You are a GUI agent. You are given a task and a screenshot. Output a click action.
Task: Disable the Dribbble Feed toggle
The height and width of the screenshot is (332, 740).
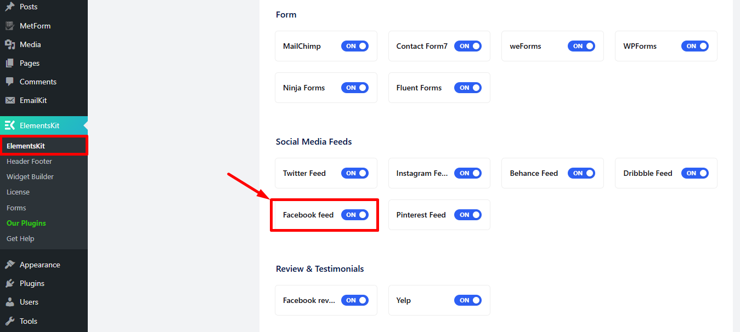[695, 173]
